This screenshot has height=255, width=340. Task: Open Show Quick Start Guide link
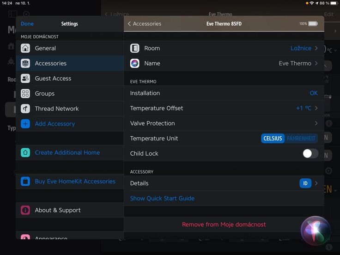point(162,198)
